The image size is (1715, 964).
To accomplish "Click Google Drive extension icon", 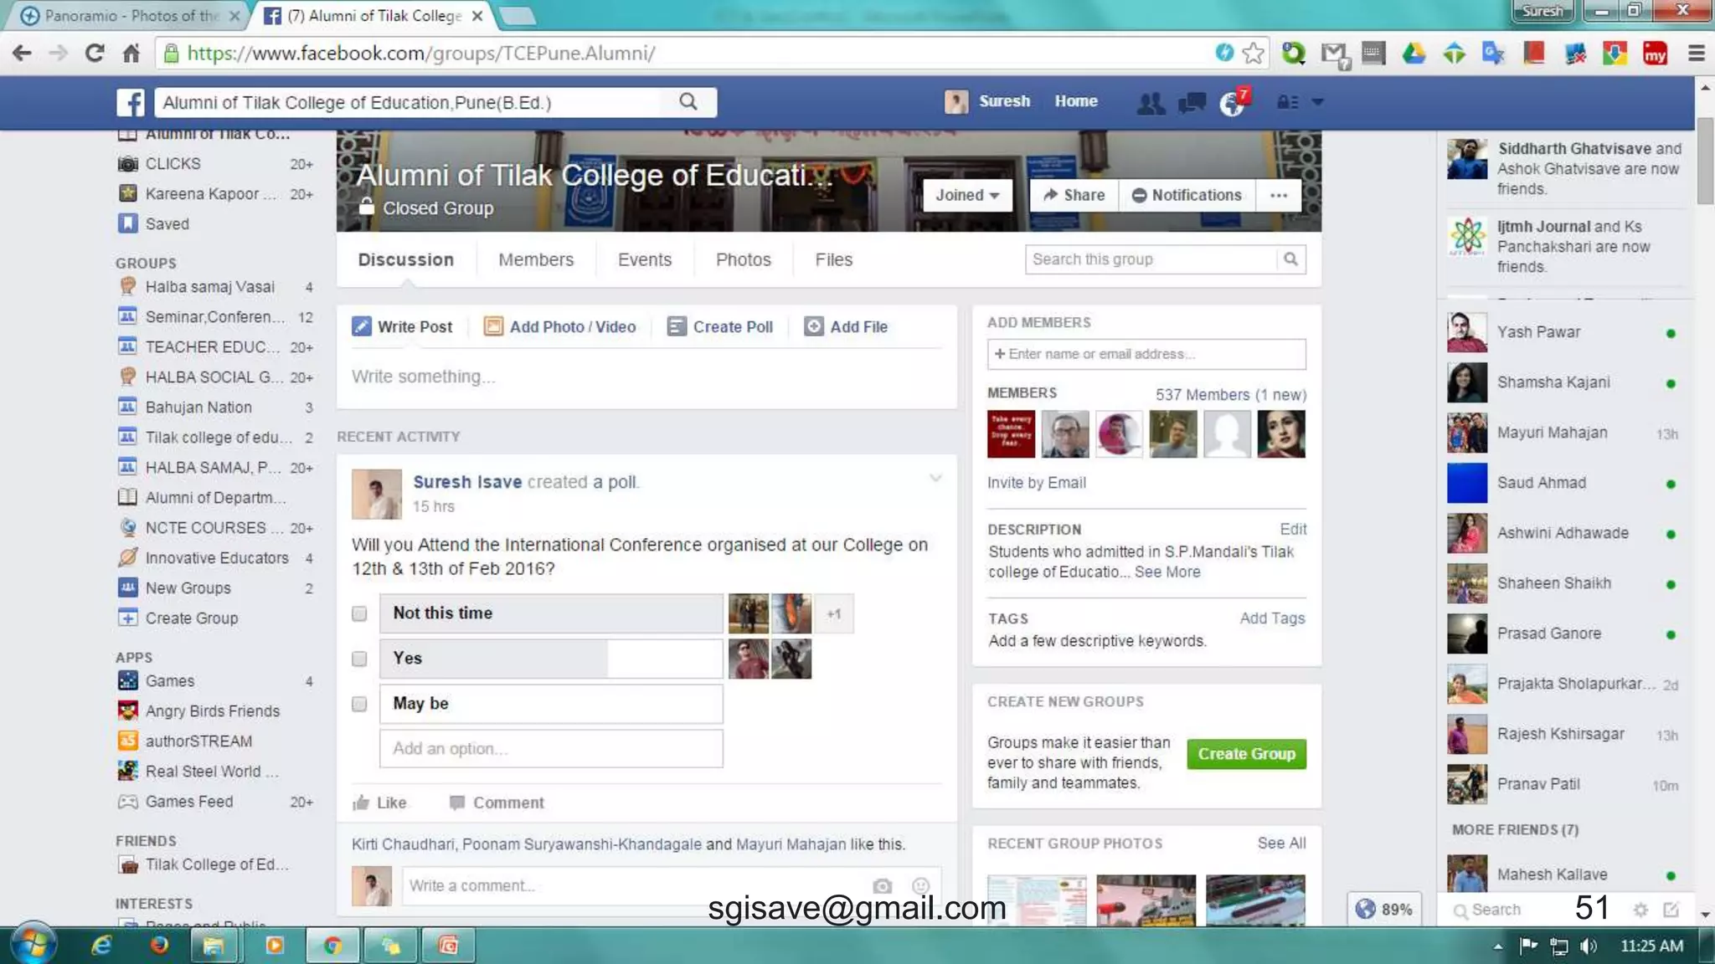I will point(1414,54).
